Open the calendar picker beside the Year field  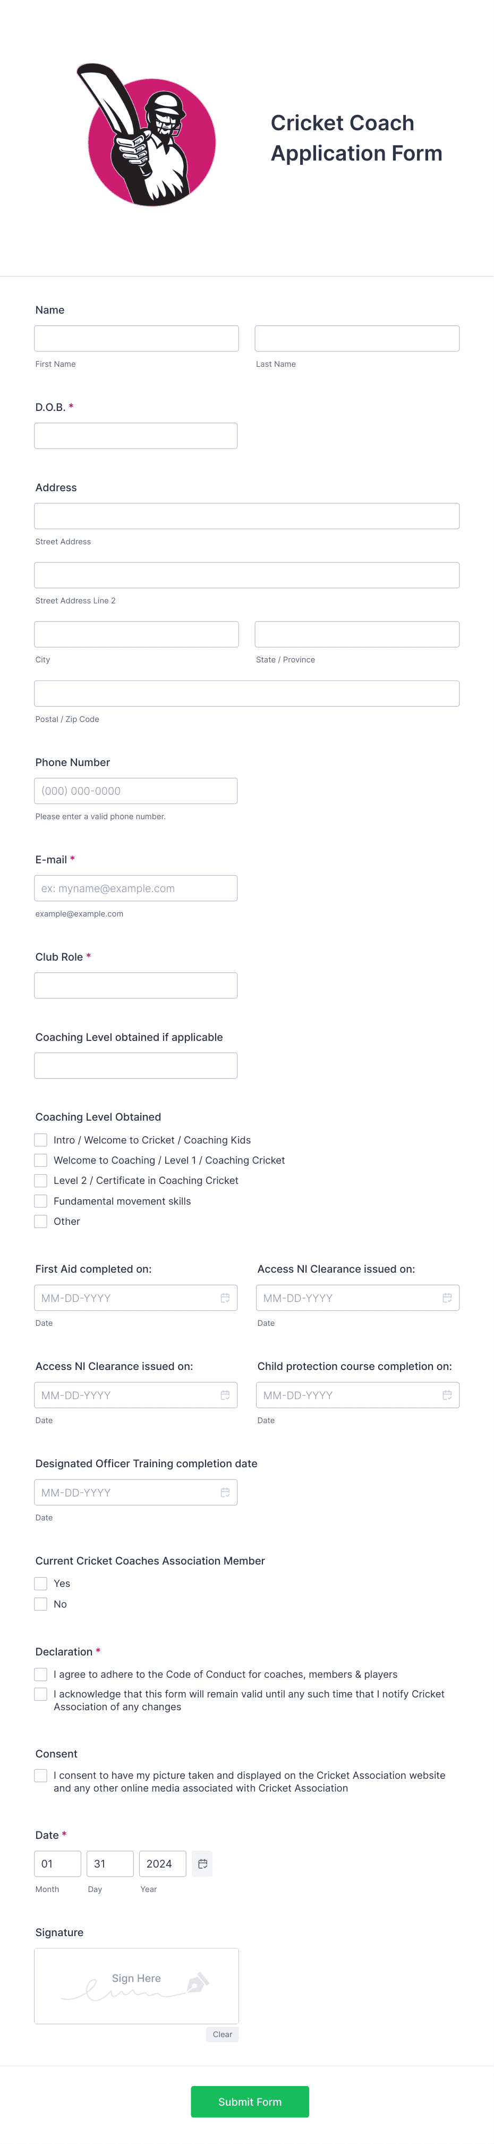203,1863
